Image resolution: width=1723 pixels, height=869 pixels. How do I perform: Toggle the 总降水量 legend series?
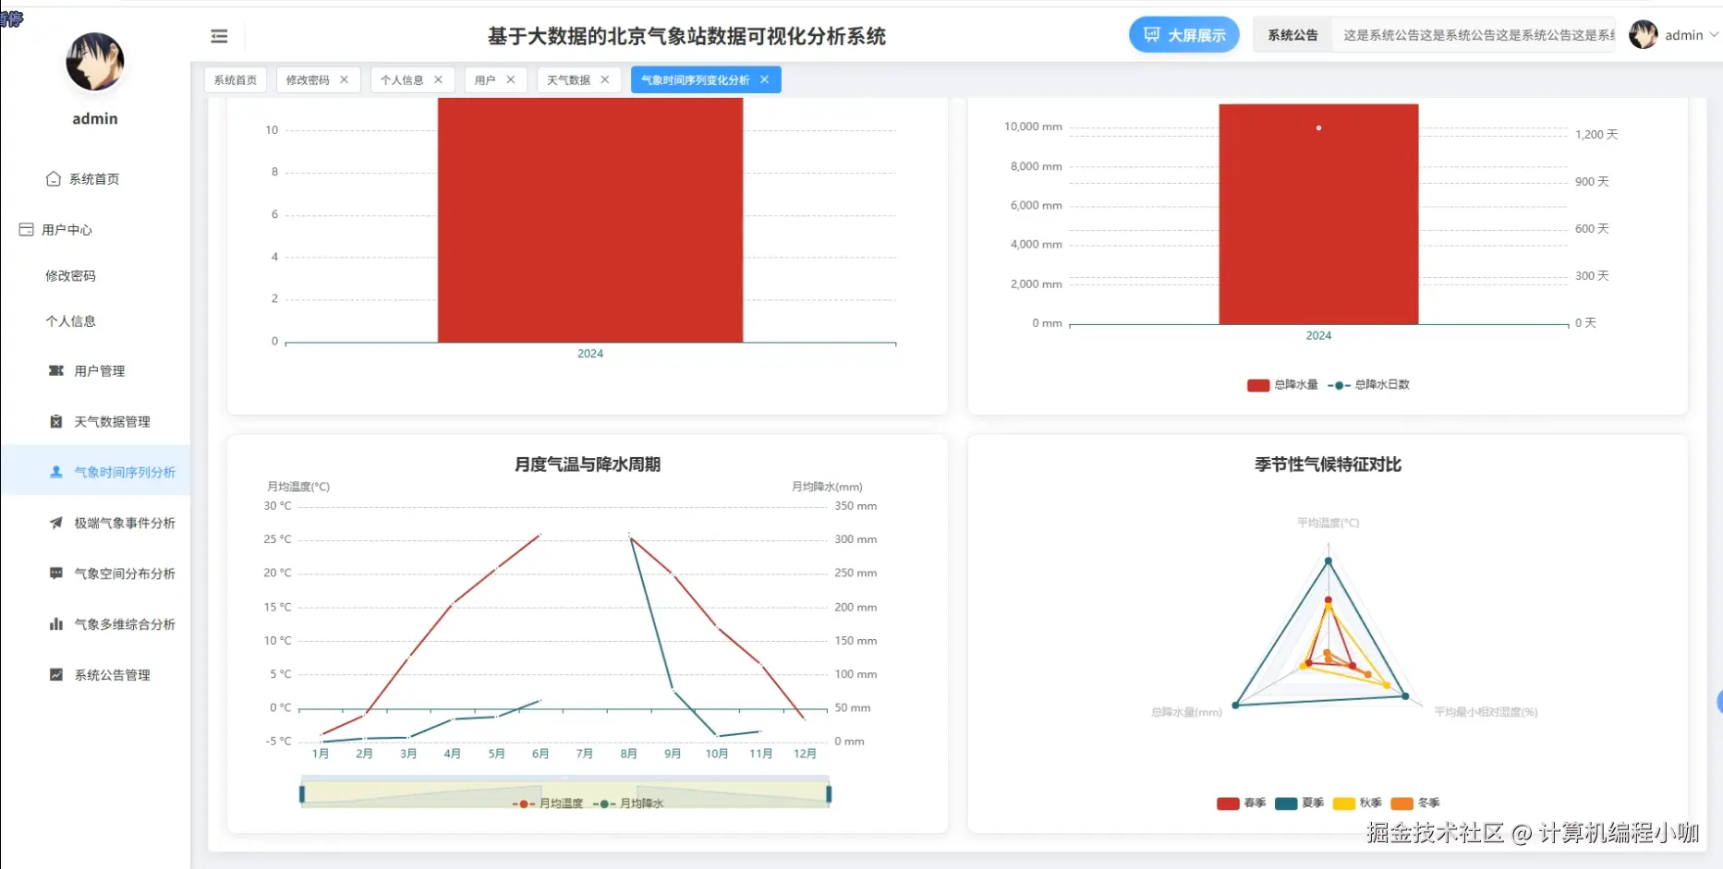(x=1282, y=385)
